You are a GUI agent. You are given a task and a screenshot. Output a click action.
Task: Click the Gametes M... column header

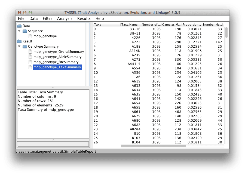click(x=171, y=24)
